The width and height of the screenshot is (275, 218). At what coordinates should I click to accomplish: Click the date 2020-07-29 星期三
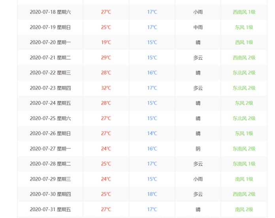point(50,179)
